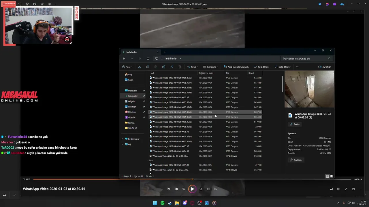Click the play button in media player

(x=192, y=189)
